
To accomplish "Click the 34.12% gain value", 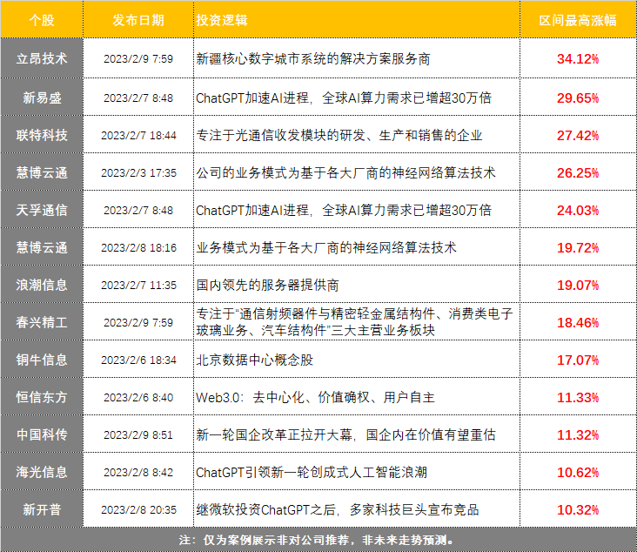I will coord(578,59).
